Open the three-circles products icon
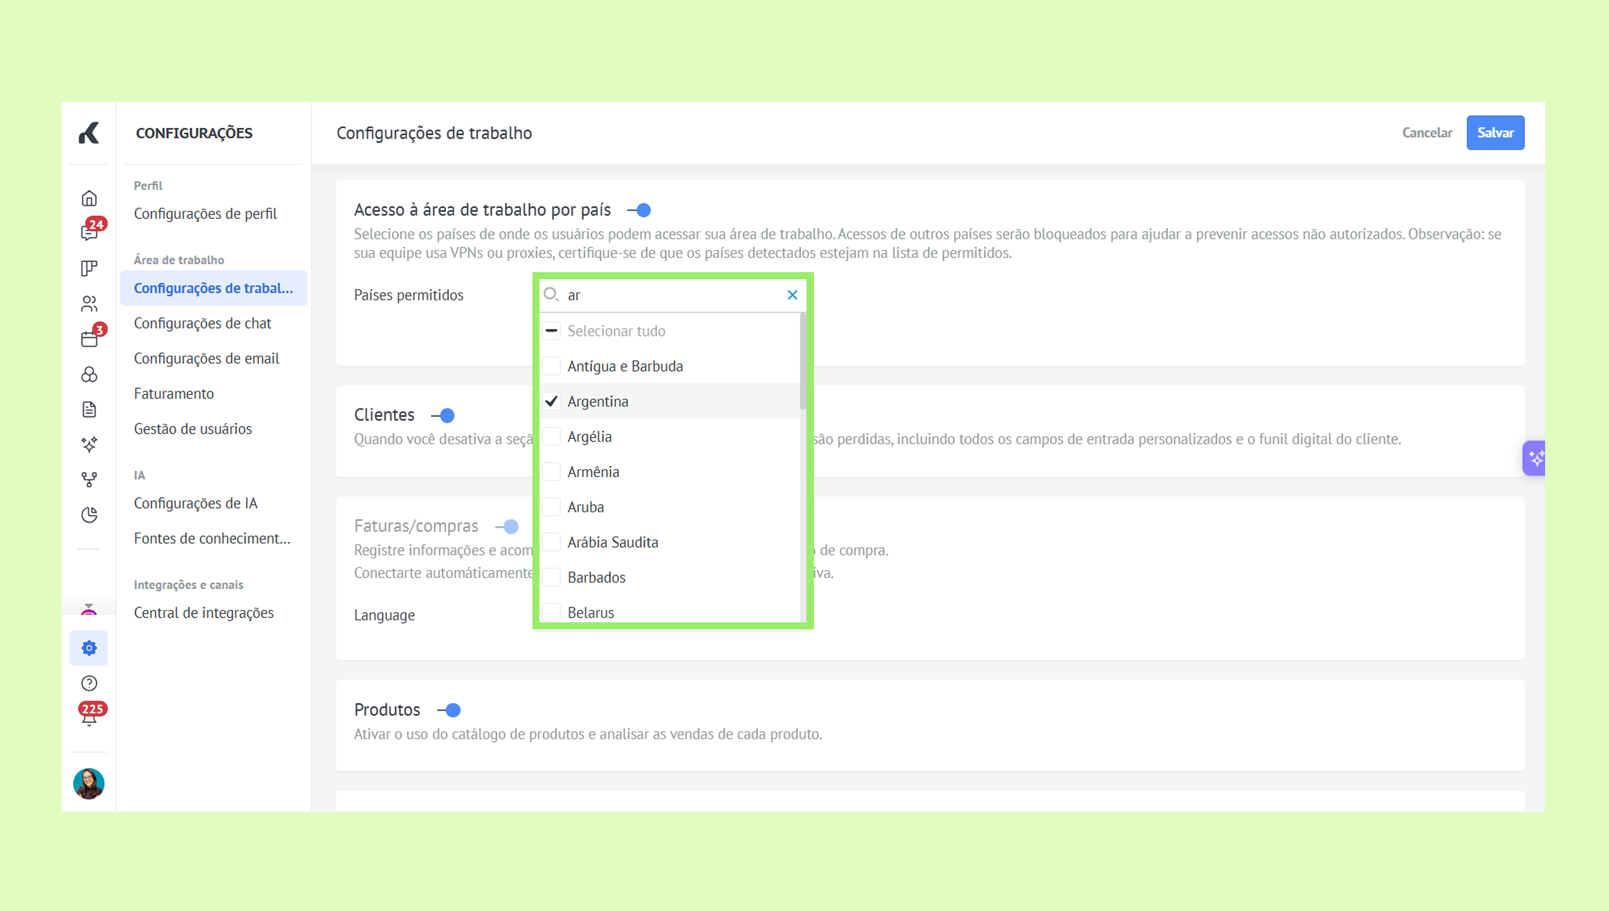 tap(89, 374)
